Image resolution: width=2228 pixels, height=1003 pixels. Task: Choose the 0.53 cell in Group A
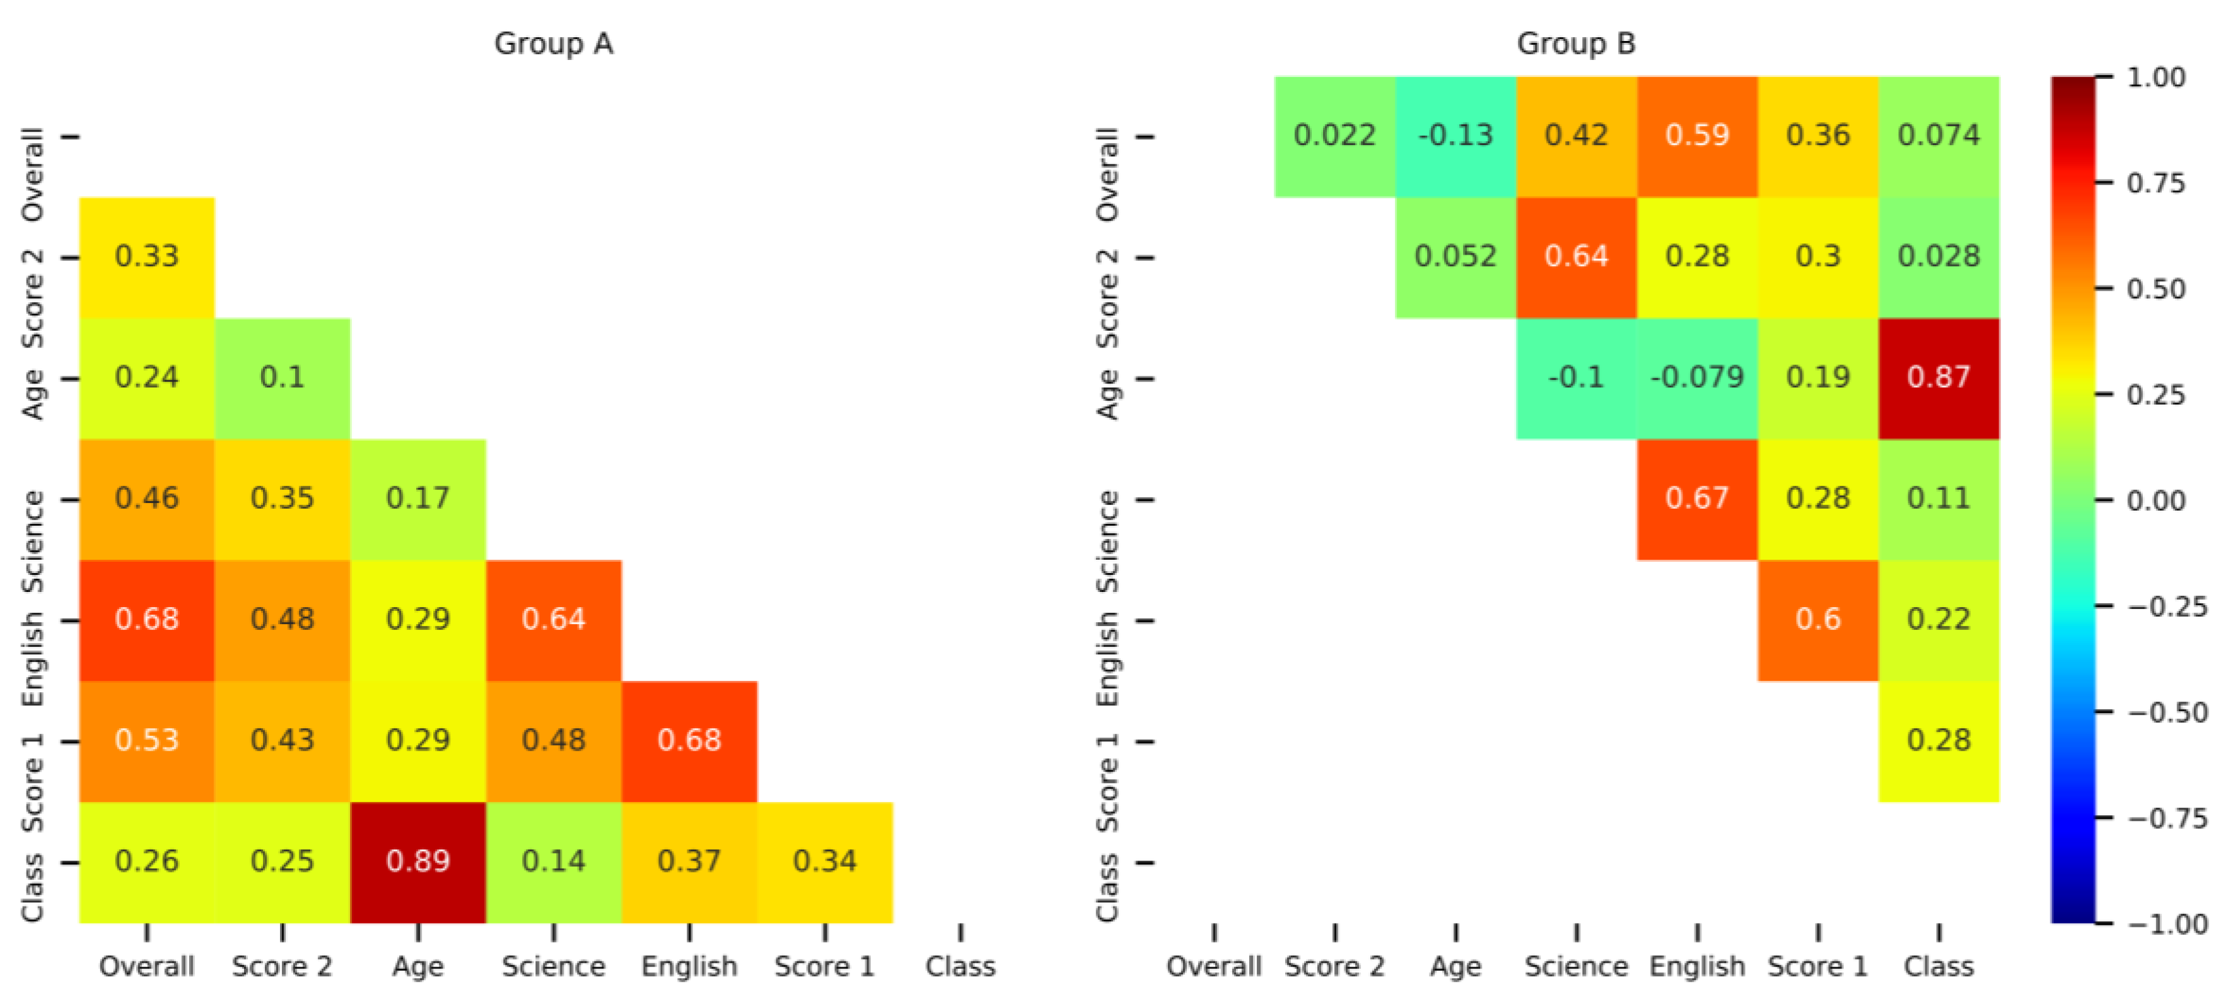147,740
